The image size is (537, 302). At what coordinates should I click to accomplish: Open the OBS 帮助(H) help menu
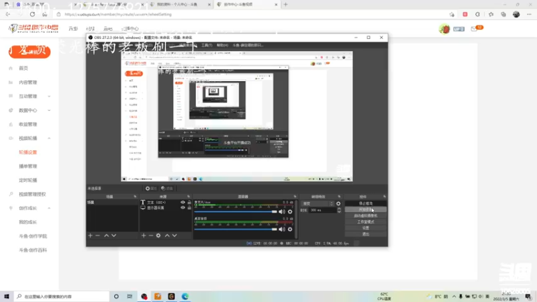pos(222,45)
